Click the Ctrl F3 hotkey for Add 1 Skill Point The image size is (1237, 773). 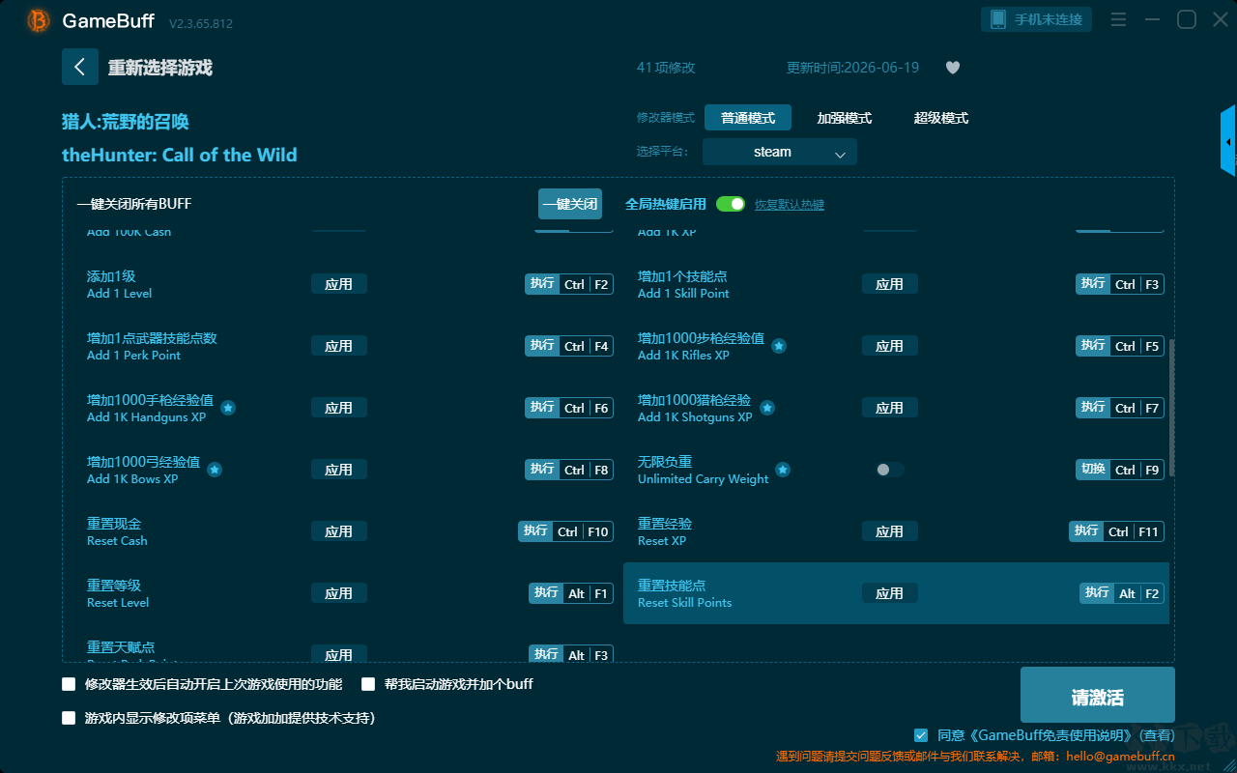coord(1120,284)
